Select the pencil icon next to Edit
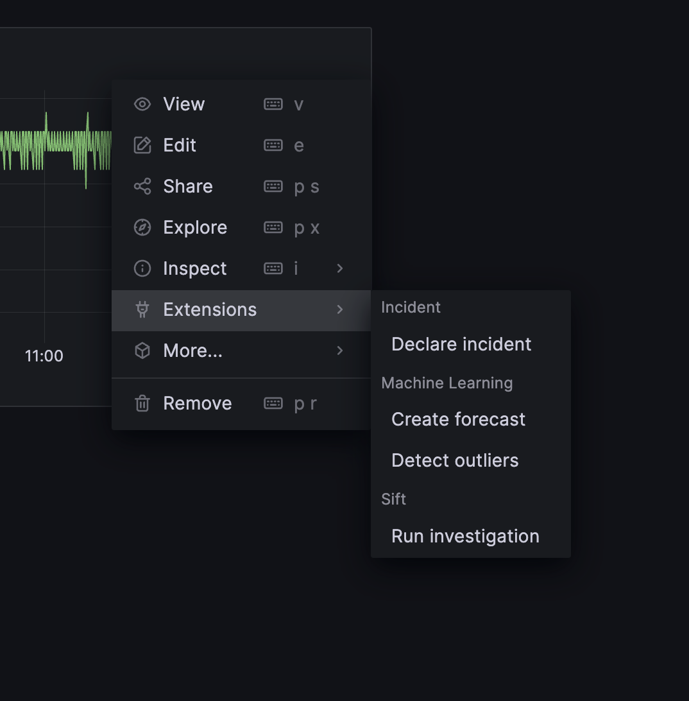 tap(142, 145)
